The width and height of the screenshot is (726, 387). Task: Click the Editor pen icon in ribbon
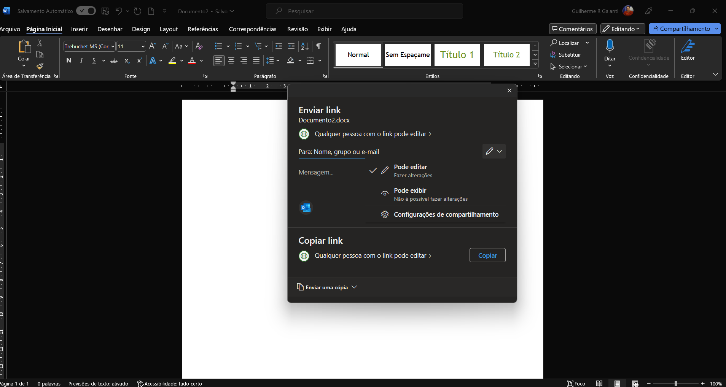[x=688, y=46]
